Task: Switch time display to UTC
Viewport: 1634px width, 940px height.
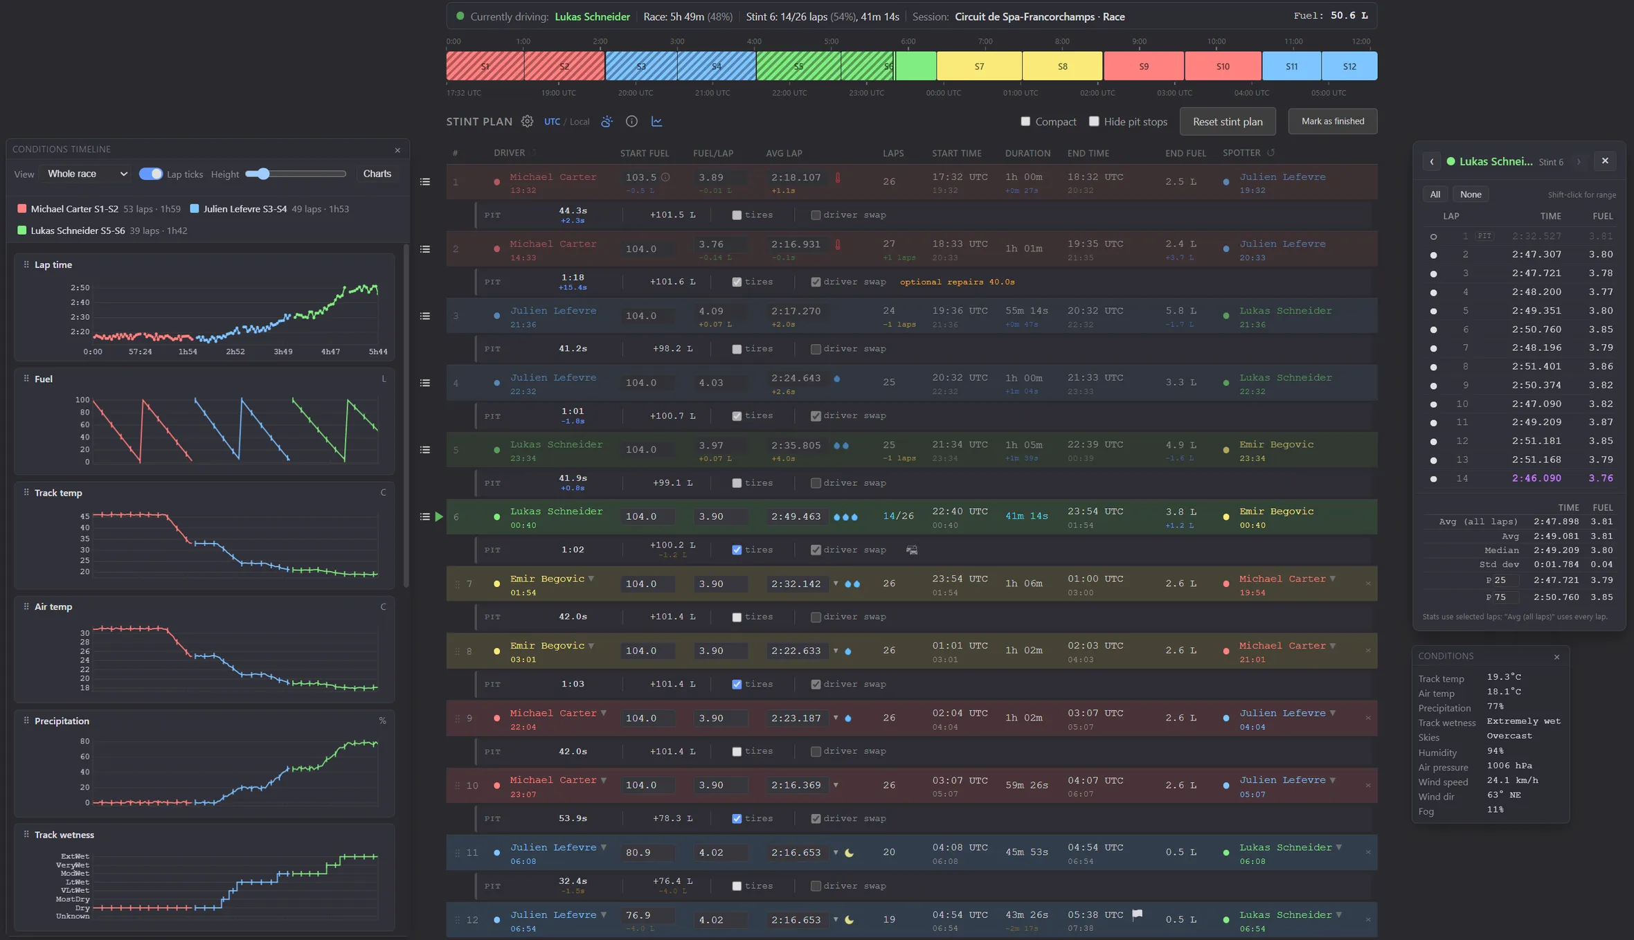Action: point(552,122)
